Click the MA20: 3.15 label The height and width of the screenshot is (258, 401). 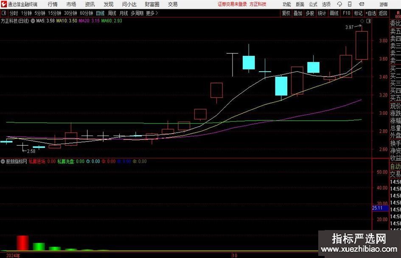(x=89, y=21)
